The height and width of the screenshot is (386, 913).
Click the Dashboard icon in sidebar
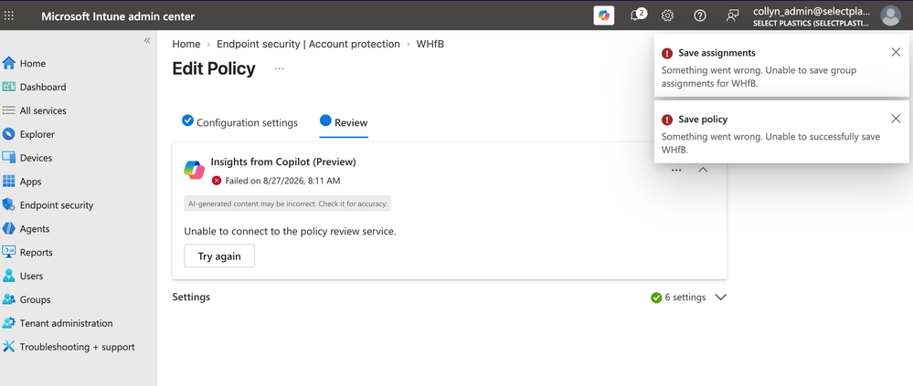pos(9,87)
